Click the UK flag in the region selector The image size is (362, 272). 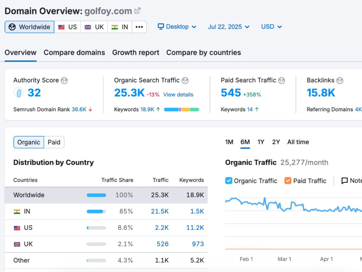pos(88,27)
